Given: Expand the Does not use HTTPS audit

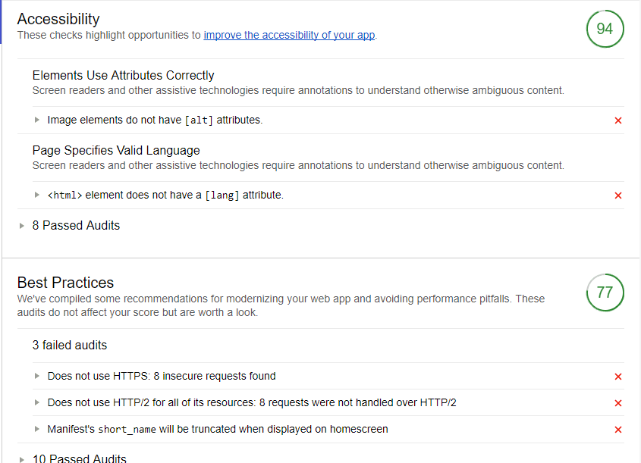Looking at the screenshot, I should tap(36, 376).
